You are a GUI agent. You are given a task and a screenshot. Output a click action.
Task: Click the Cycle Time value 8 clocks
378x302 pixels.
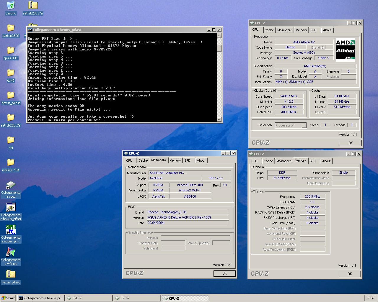click(x=312, y=223)
